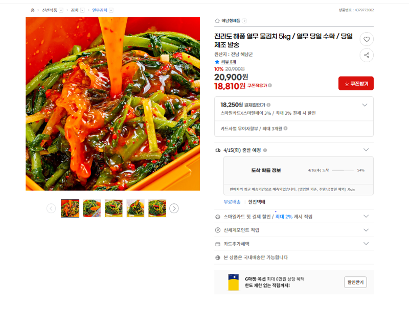Image resolution: width=409 pixels, height=313 pixels.
Task: Click the share icon button
Action: (367, 55)
